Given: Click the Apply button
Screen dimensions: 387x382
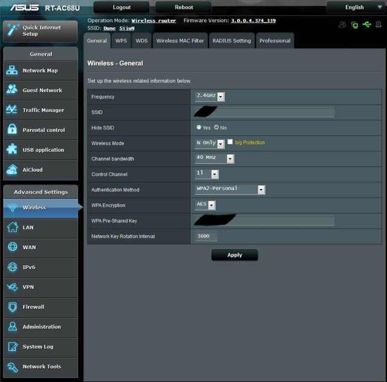Looking at the screenshot, I should [x=235, y=255].
